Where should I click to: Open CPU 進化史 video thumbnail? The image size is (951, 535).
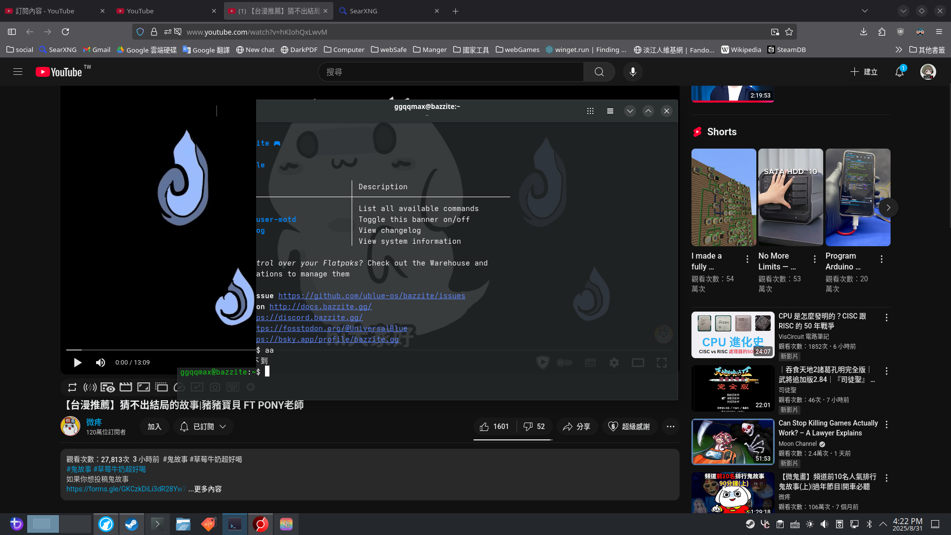733,335
